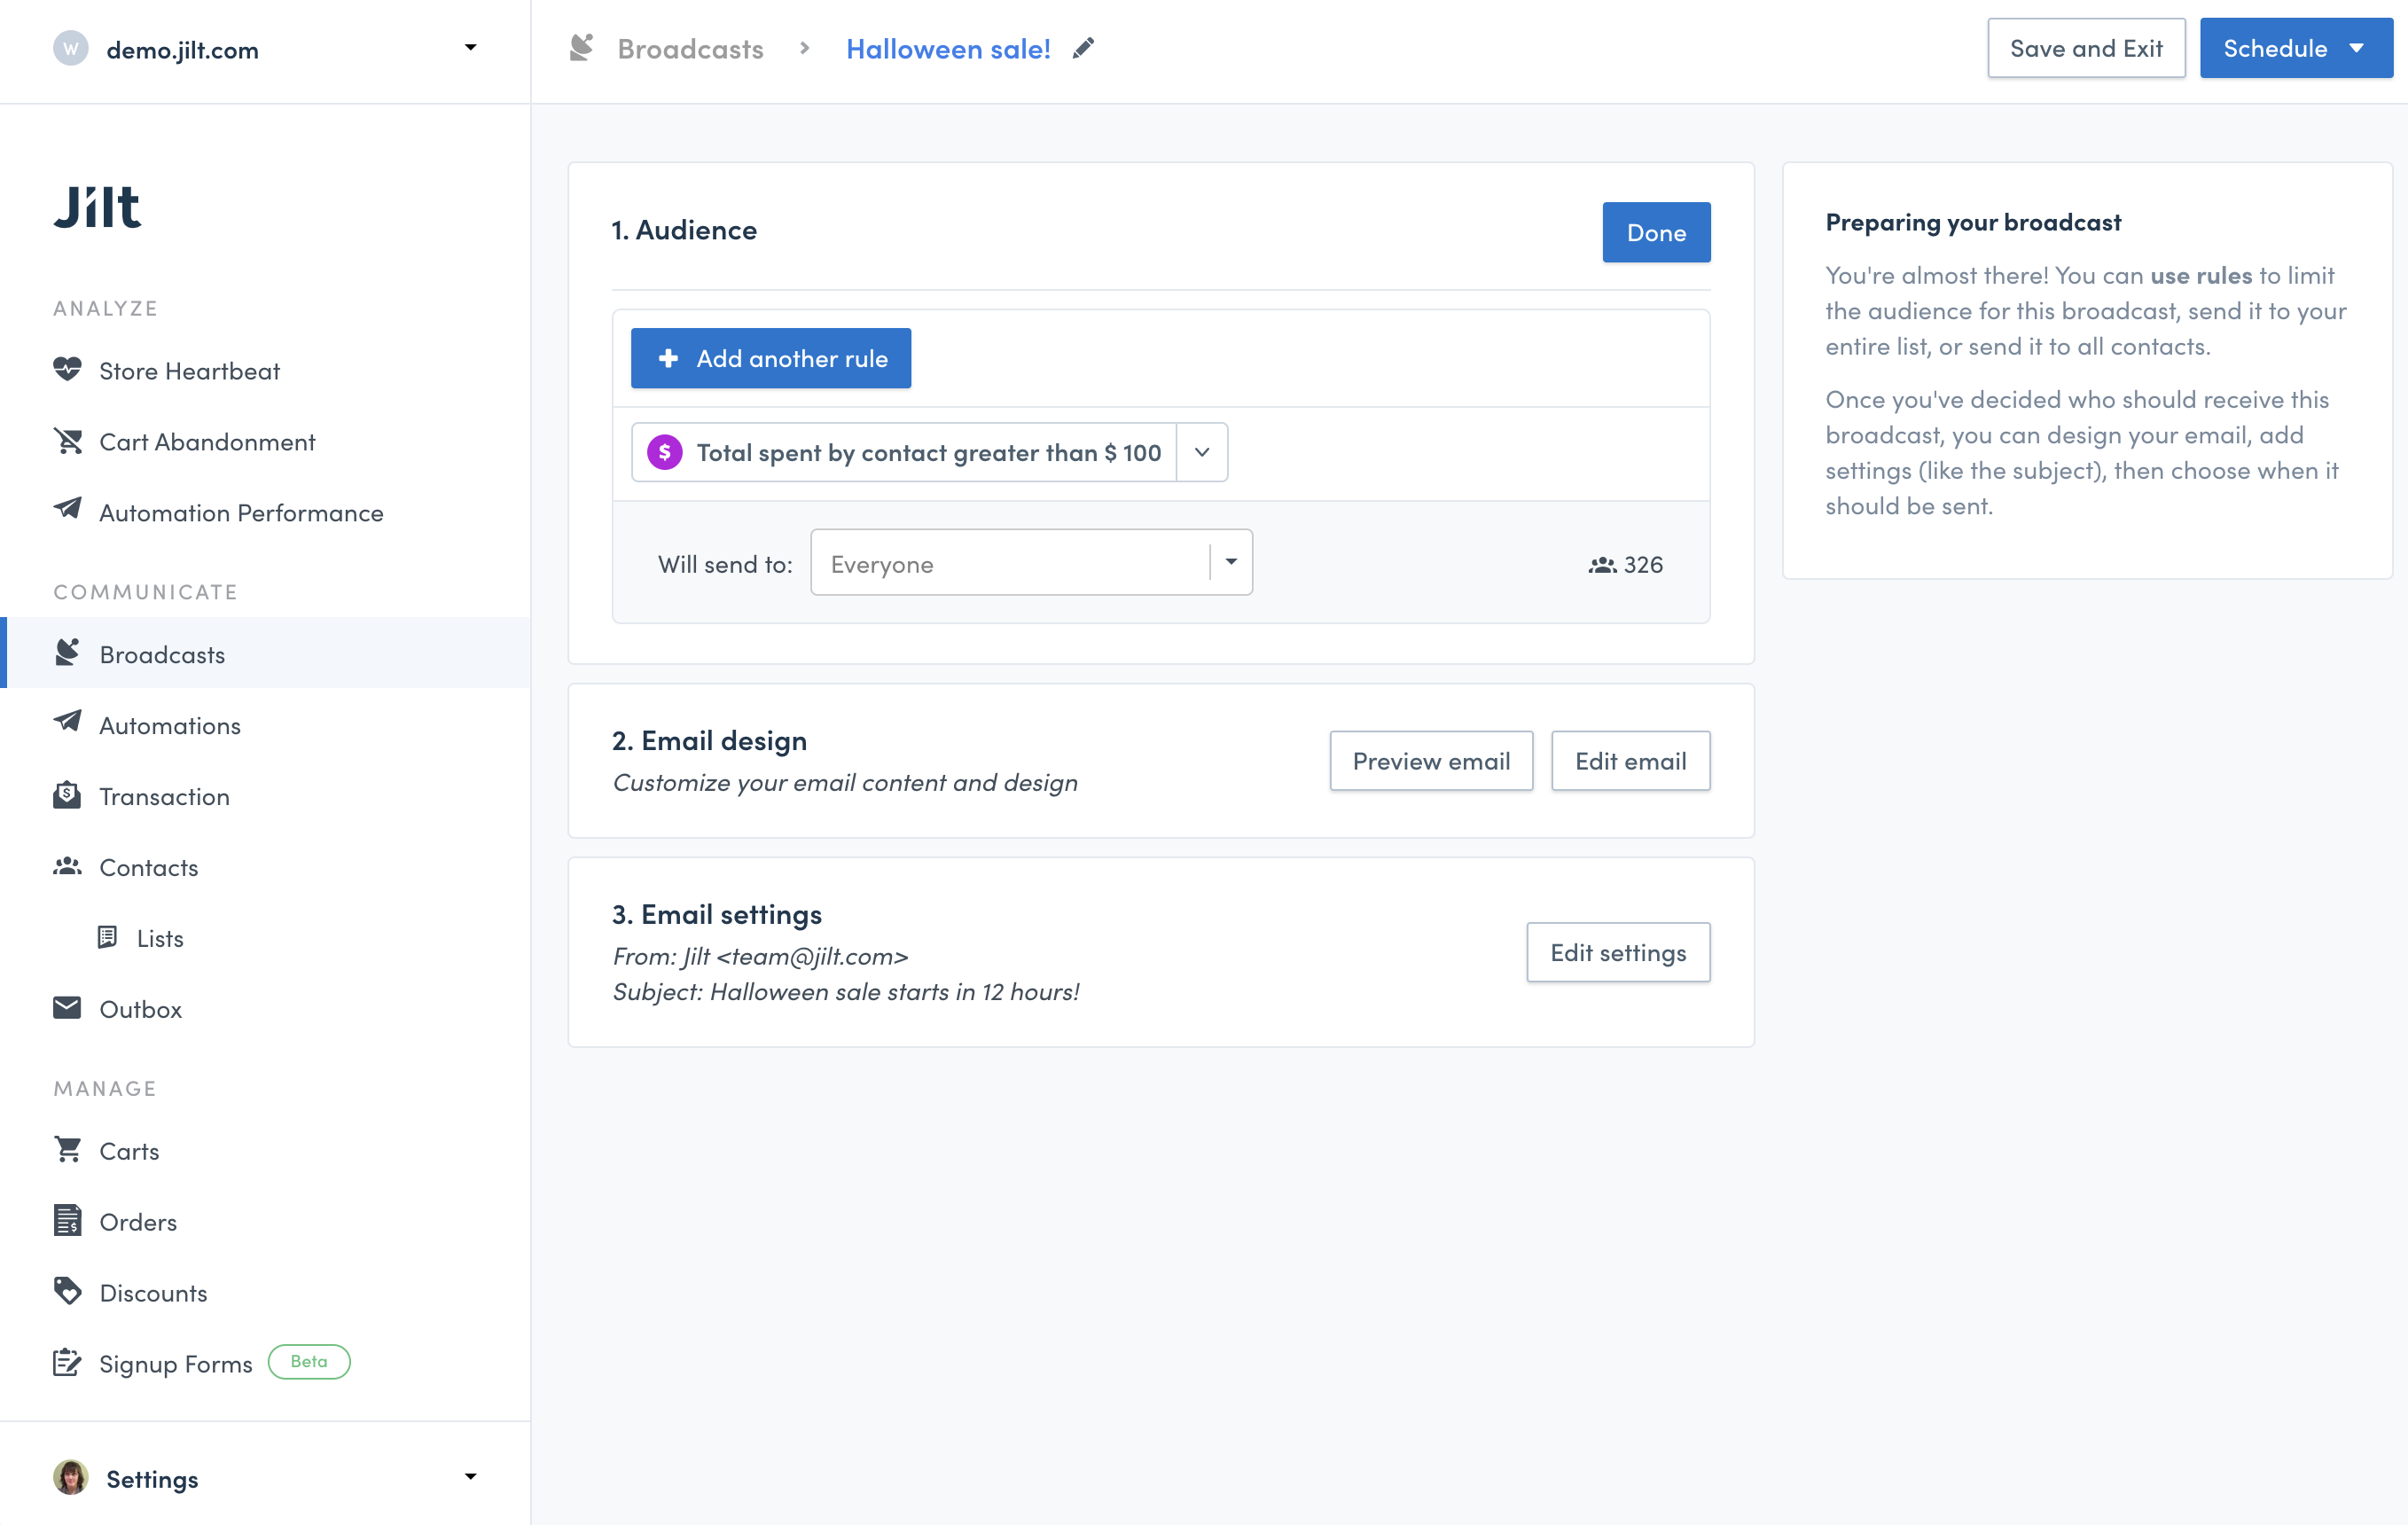Click the Store Heartbeat heart icon

(x=67, y=370)
